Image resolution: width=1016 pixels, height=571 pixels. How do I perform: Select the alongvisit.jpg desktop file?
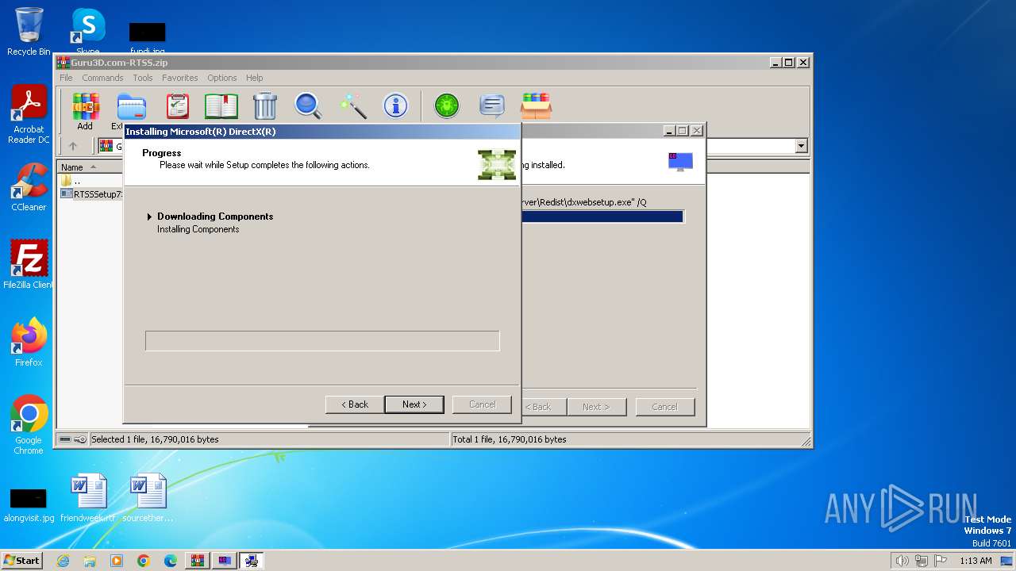[29, 504]
